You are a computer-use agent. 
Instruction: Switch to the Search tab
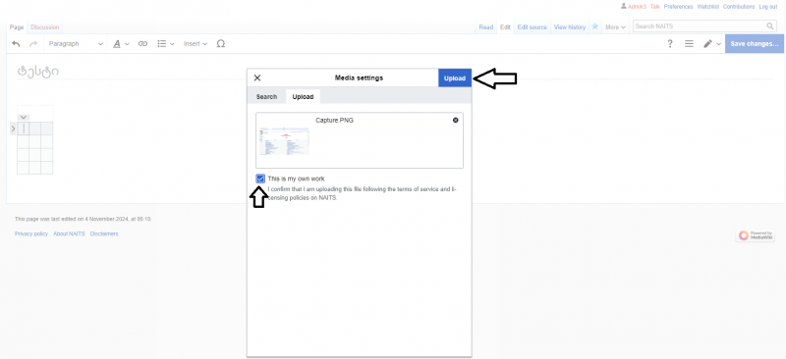(266, 97)
